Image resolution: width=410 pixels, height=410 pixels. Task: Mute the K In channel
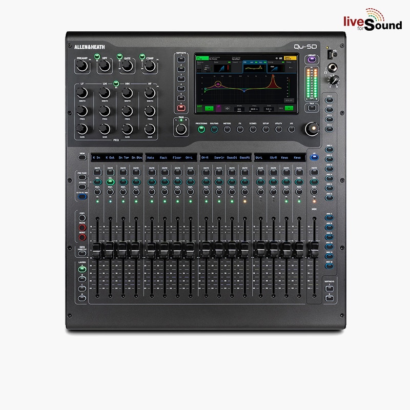[x=97, y=172]
